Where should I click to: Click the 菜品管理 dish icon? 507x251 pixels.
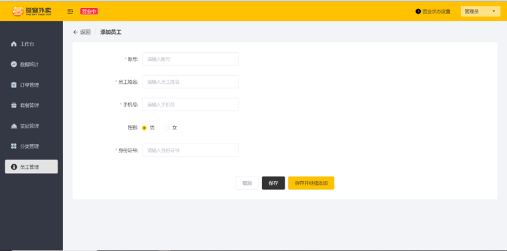click(x=13, y=126)
